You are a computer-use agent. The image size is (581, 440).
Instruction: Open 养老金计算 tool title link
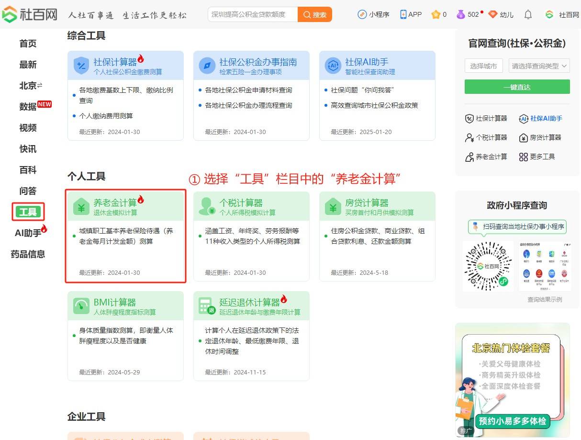115,203
